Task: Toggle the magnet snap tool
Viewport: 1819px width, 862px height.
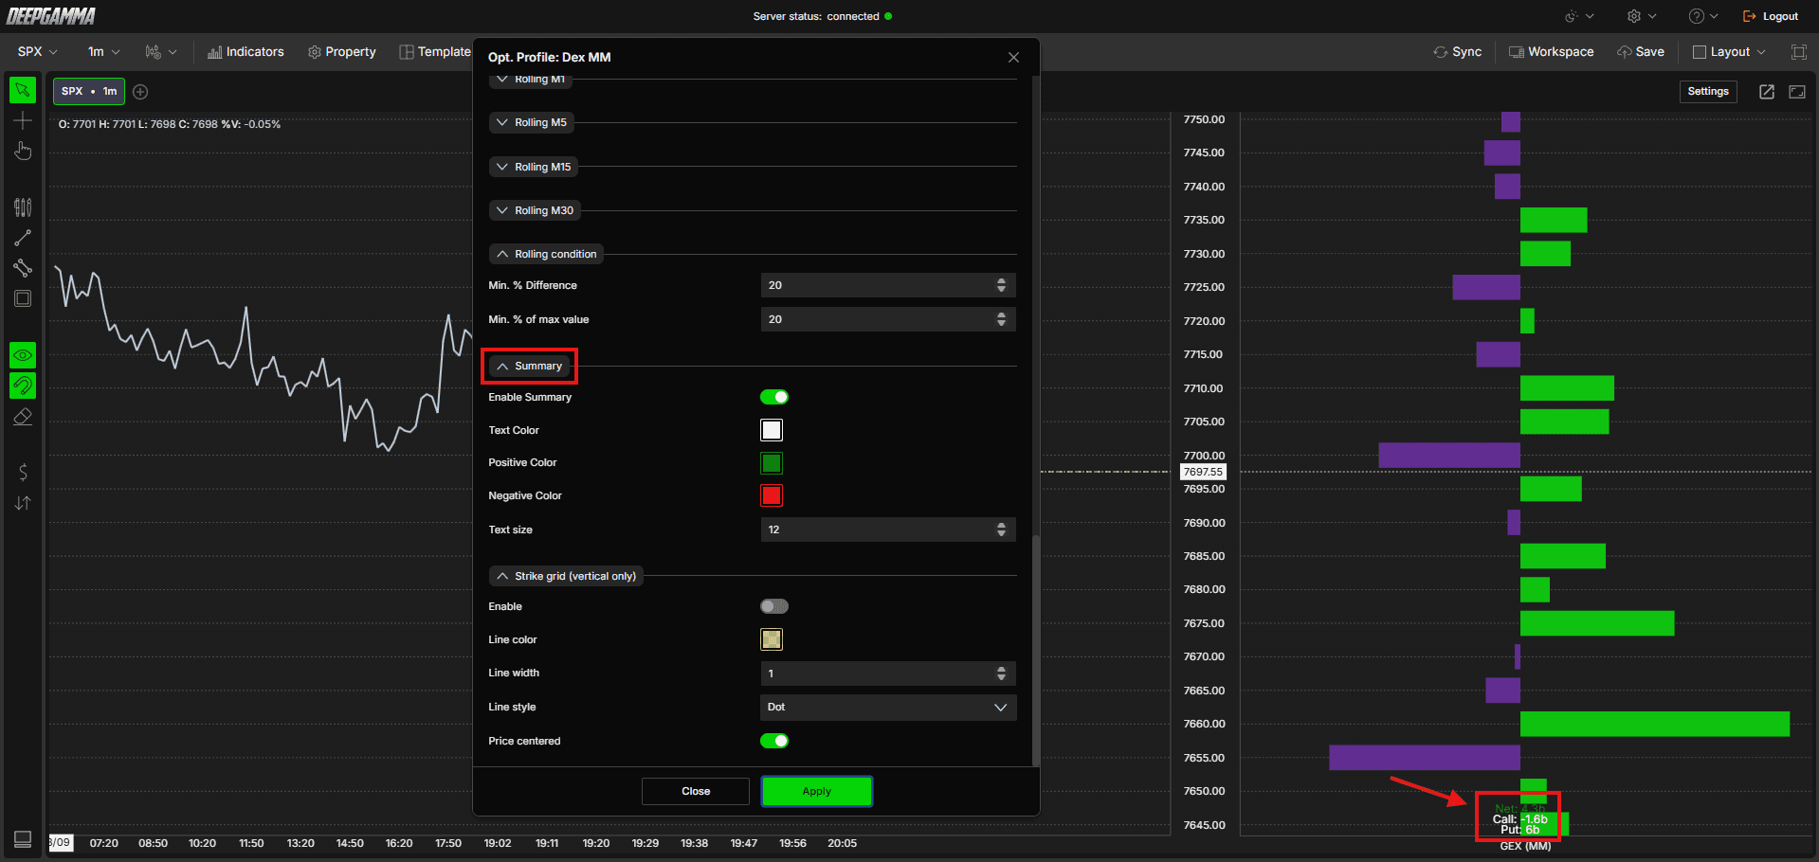Action: (23, 386)
